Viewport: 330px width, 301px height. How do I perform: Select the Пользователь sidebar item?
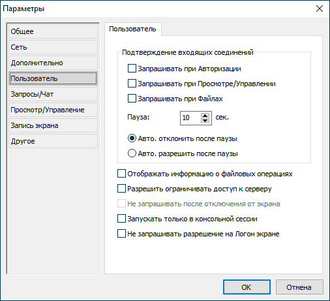pyautogui.click(x=53, y=78)
